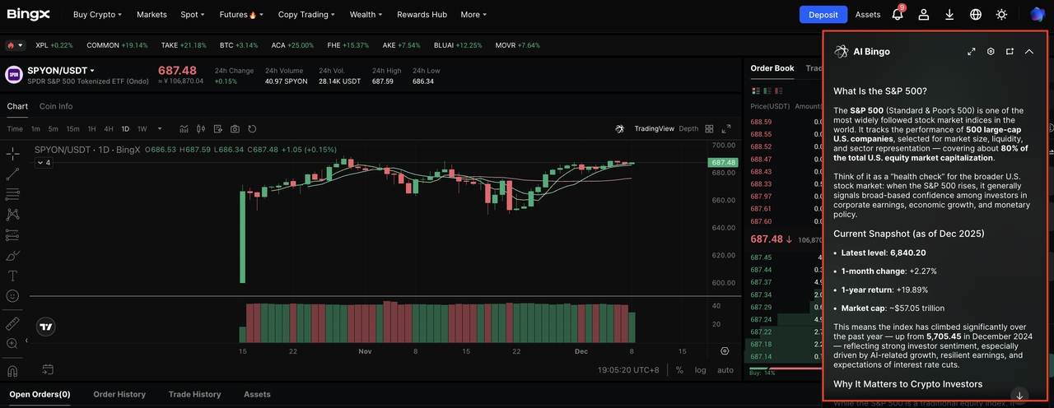Screen dimensions: 1054x408
Task: Expand the chart to fullscreen
Action: click(x=726, y=129)
